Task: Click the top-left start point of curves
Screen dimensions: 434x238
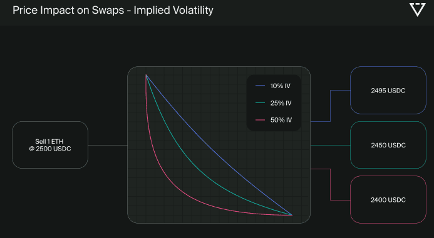Action: tap(146, 75)
